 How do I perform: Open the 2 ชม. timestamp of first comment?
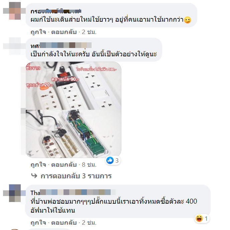click(x=89, y=32)
